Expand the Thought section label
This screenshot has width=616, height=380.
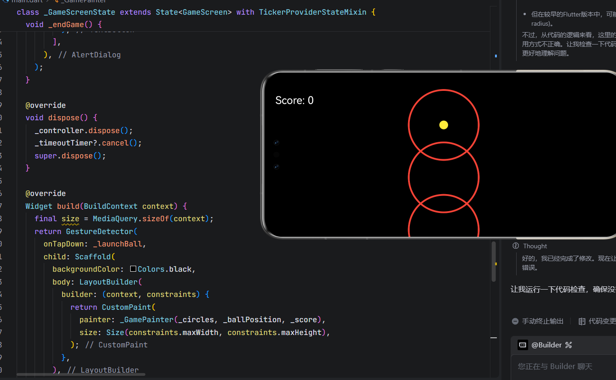535,246
